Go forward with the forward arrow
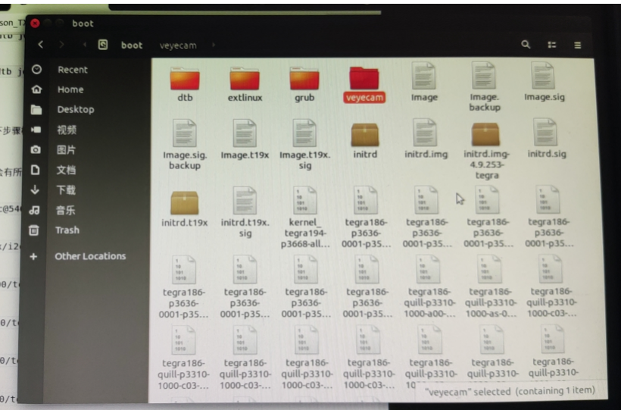Image resolution: width=621 pixels, height=410 pixels. click(x=61, y=45)
